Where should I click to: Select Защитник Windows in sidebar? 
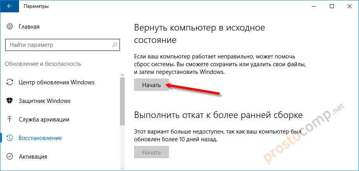pyautogui.click(x=44, y=101)
